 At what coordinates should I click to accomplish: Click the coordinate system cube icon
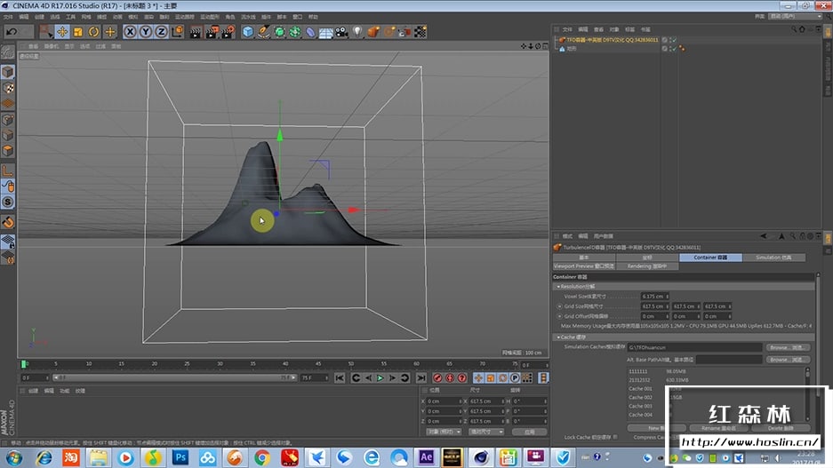pos(178,32)
